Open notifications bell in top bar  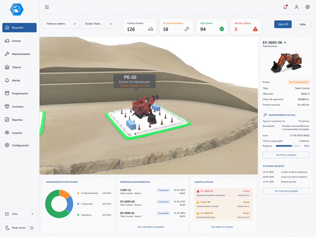click(285, 7)
